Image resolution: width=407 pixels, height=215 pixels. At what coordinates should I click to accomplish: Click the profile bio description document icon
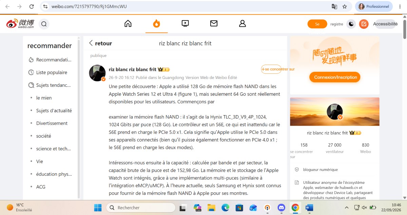[x=297, y=182]
